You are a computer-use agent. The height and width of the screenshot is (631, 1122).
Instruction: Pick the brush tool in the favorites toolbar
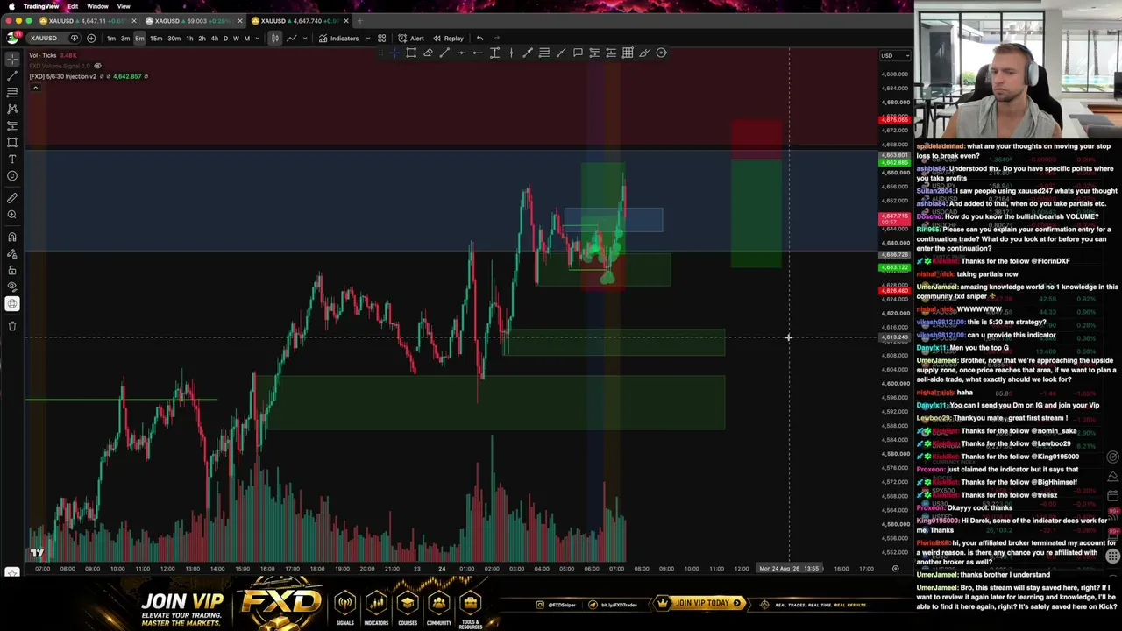(x=644, y=53)
